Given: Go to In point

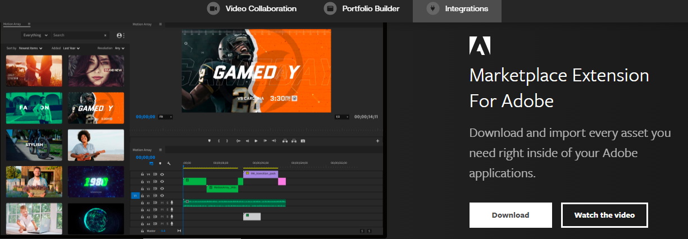Looking at the screenshot, I should coord(239,141).
